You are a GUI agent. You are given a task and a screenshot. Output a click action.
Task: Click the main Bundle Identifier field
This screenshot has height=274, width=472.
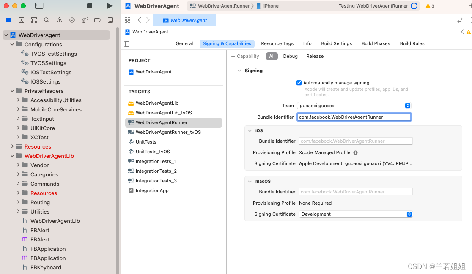point(354,117)
